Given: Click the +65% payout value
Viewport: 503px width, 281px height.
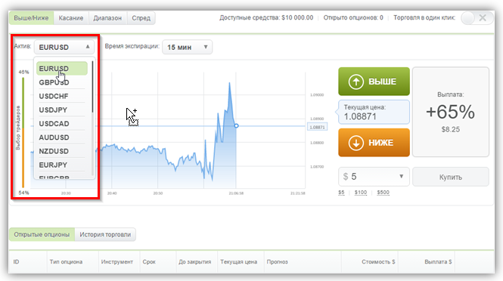Looking at the screenshot, I should (x=450, y=112).
